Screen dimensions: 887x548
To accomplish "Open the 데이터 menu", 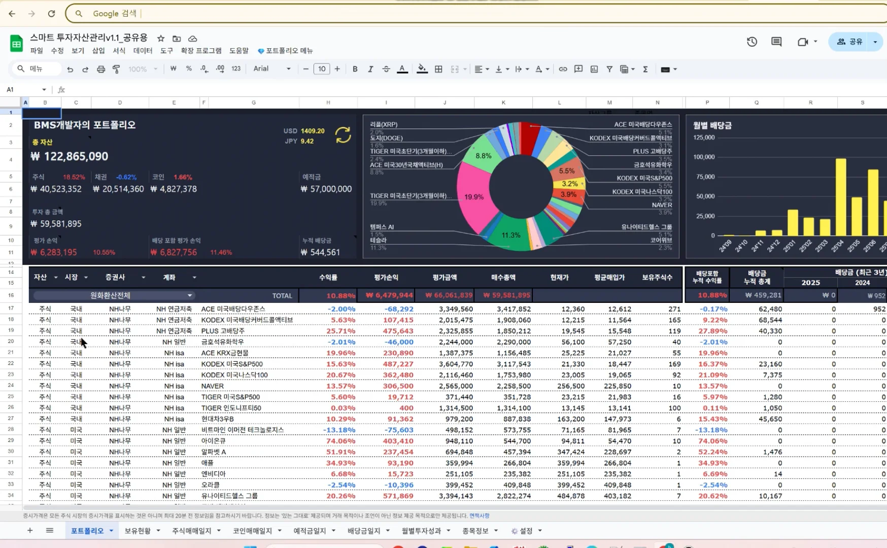I will (143, 51).
